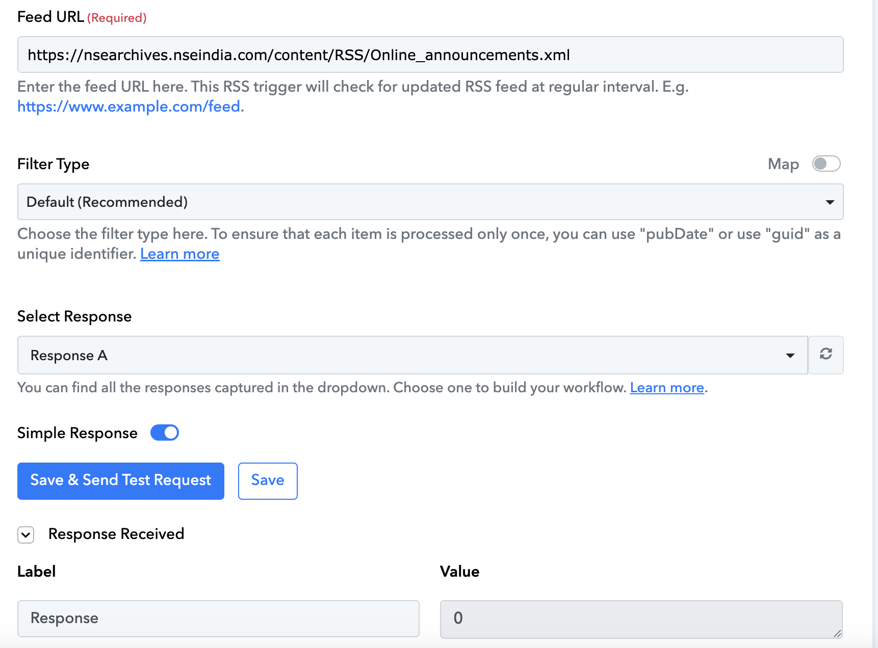
Task: Disable the Simple Response toggle
Action: click(165, 433)
